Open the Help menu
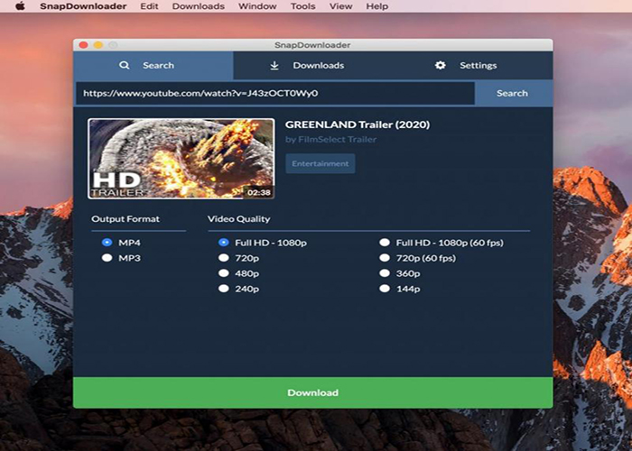The image size is (632, 451). click(x=377, y=6)
